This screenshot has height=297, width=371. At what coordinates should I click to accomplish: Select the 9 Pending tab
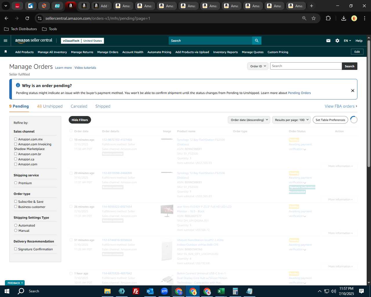19,106
